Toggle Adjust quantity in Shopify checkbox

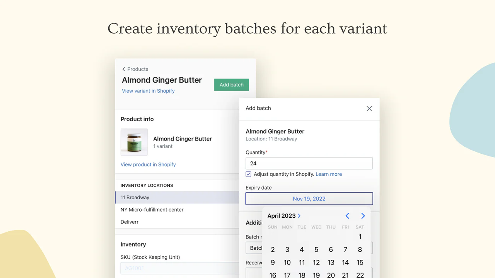pyautogui.click(x=248, y=174)
